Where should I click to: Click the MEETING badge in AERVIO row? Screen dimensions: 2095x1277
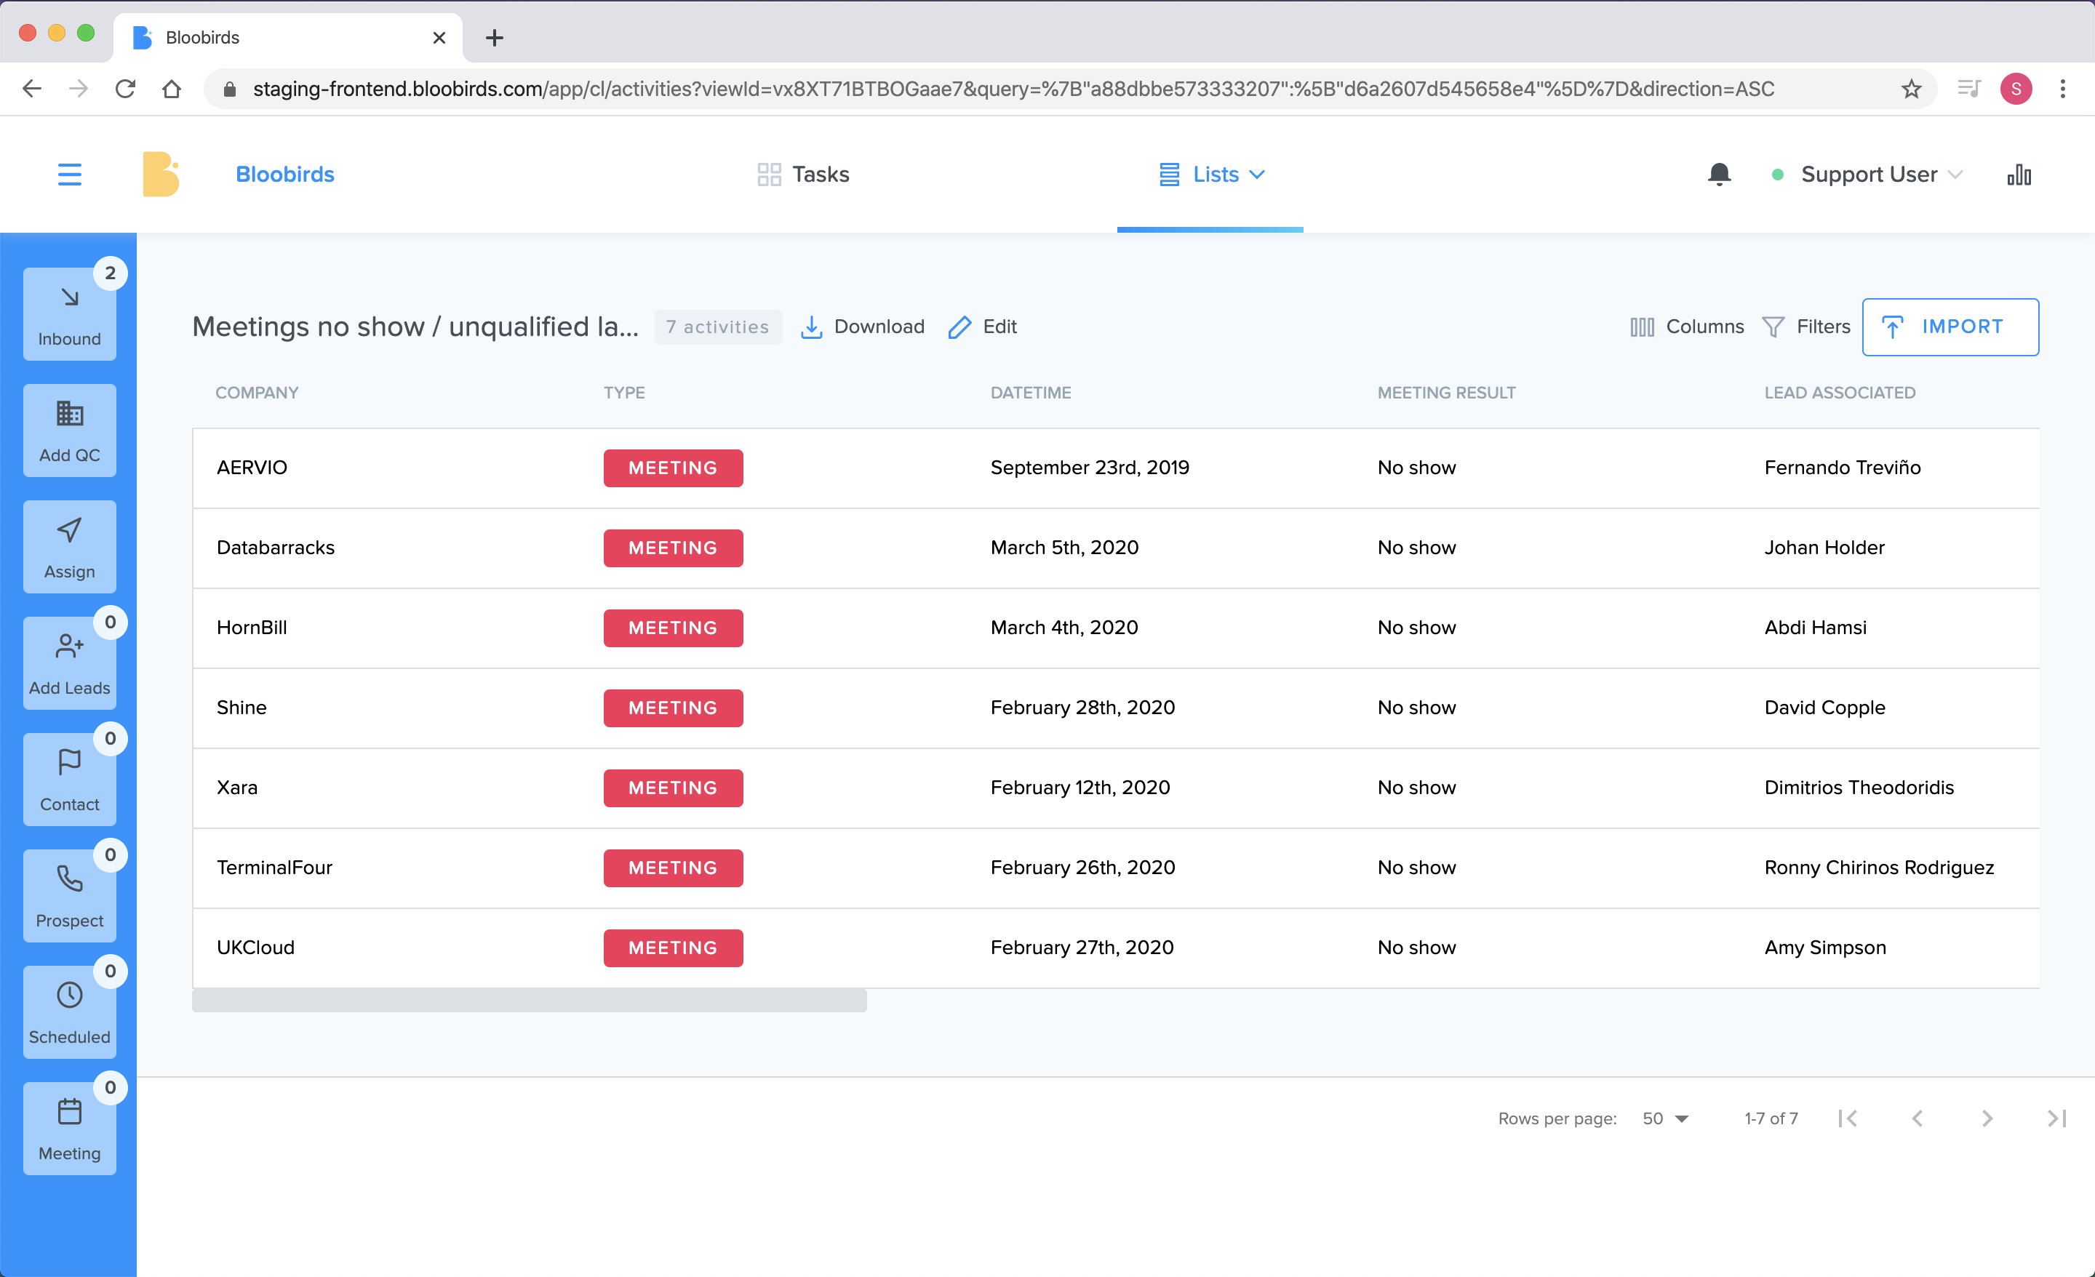click(x=673, y=468)
